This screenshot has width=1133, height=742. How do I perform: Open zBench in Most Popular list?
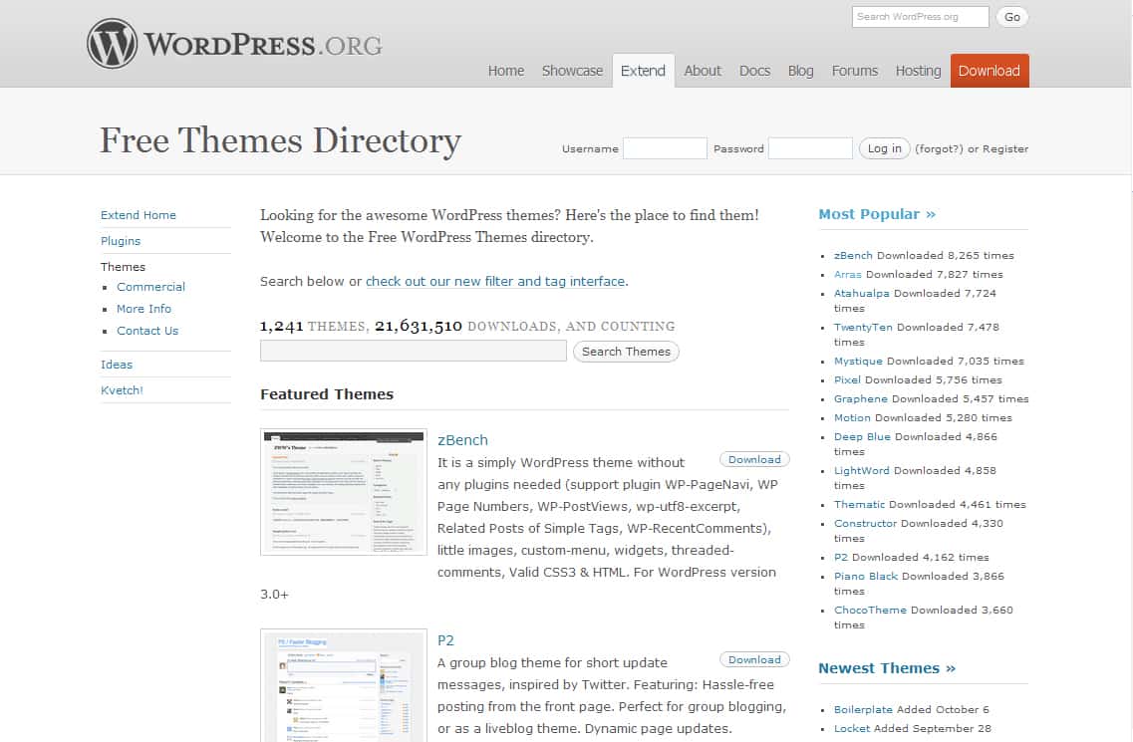[853, 256]
